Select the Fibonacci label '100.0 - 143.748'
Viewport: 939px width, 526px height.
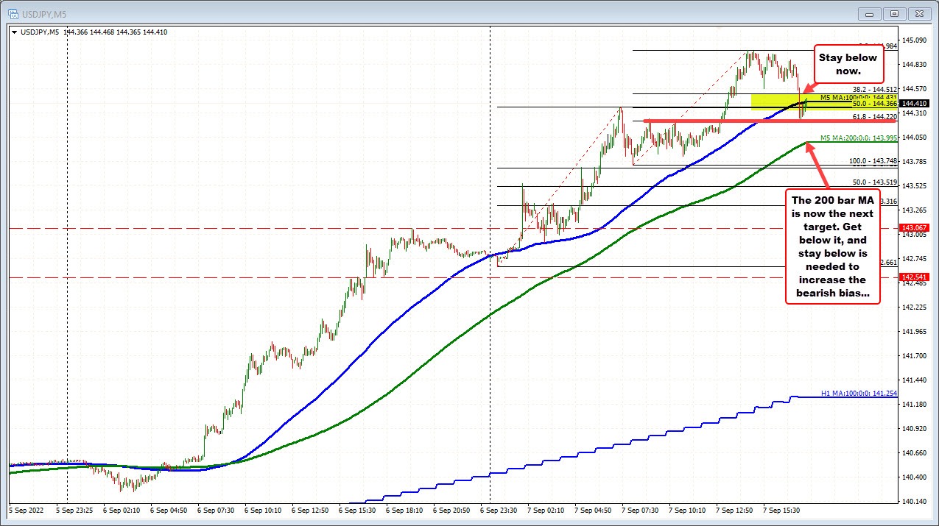[873, 161]
